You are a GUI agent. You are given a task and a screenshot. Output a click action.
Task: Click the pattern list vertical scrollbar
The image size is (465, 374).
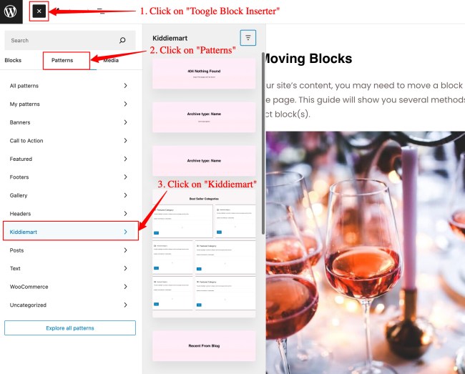click(x=263, y=144)
